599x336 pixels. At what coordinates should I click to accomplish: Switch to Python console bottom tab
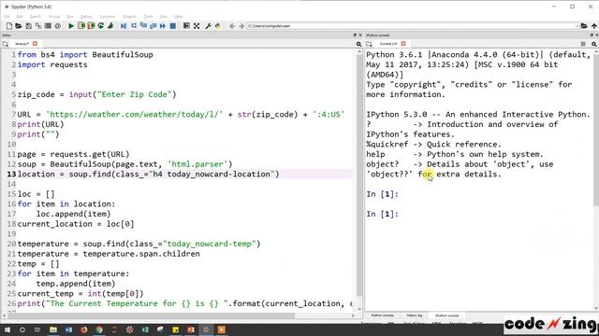(383, 315)
